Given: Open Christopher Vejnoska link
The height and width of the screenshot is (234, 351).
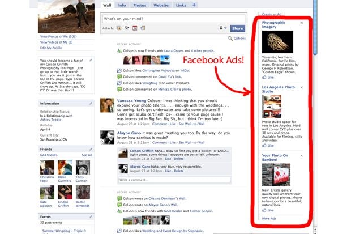Looking at the screenshot, I should (159, 71).
